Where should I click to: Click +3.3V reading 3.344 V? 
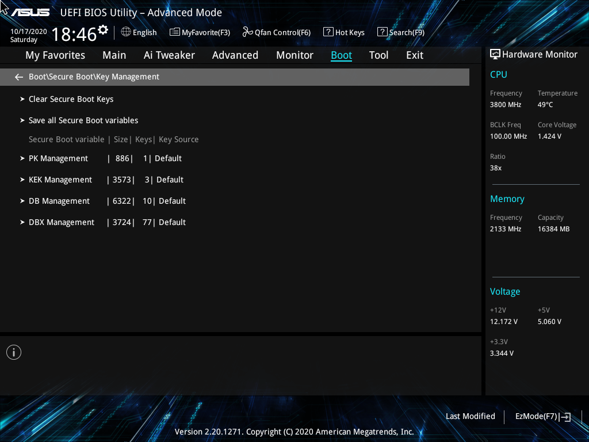(x=502, y=353)
